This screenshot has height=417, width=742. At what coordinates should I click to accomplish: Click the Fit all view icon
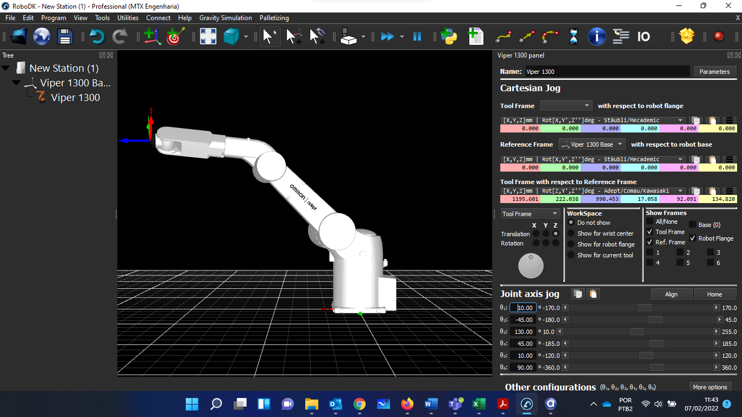click(208, 37)
